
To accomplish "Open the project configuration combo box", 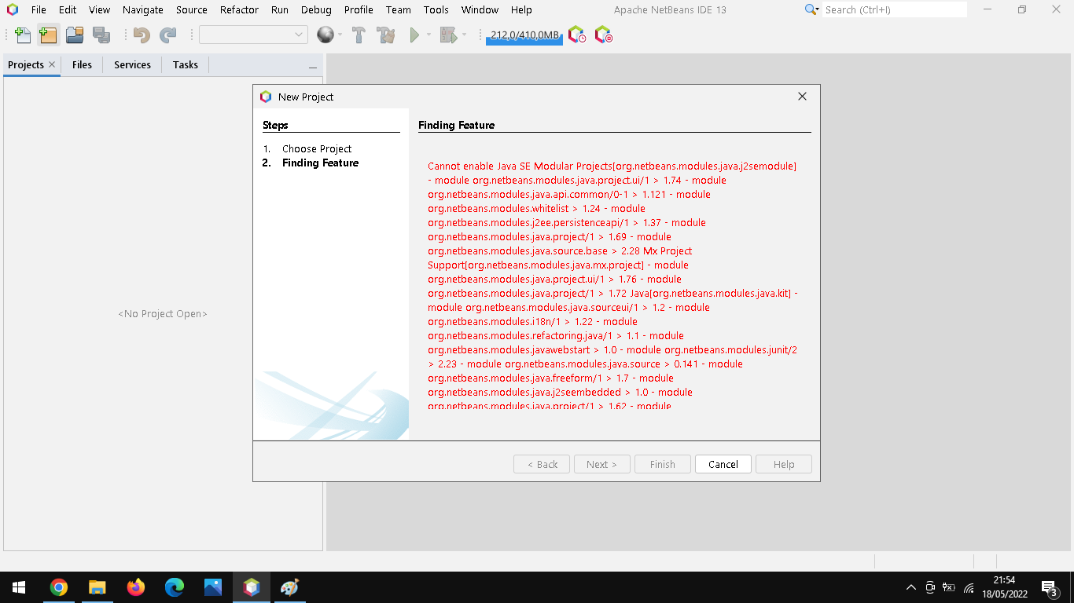I will coord(253,35).
